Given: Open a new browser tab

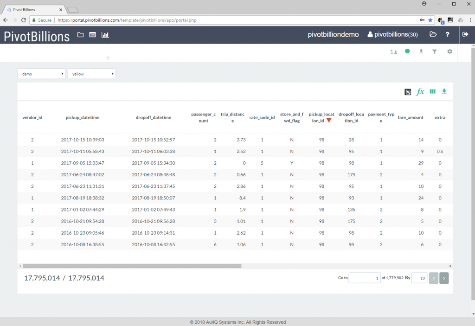Looking at the screenshot, I should pos(73,10).
